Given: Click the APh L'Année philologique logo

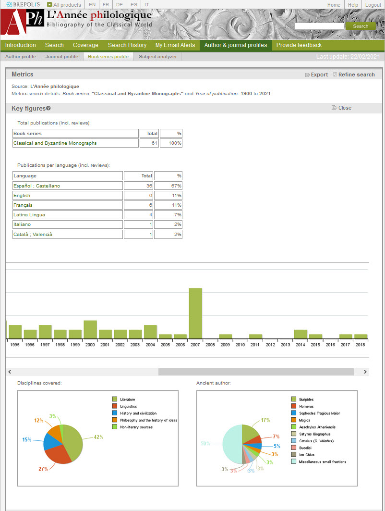Looking at the screenshot, I should (22, 24).
